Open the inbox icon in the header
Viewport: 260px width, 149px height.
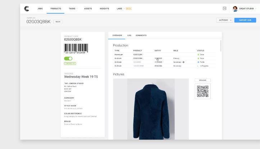224,9
